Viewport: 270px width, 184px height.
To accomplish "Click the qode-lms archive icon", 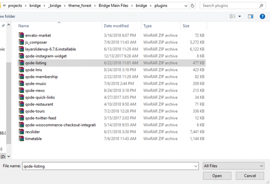I will click(x=21, y=69).
